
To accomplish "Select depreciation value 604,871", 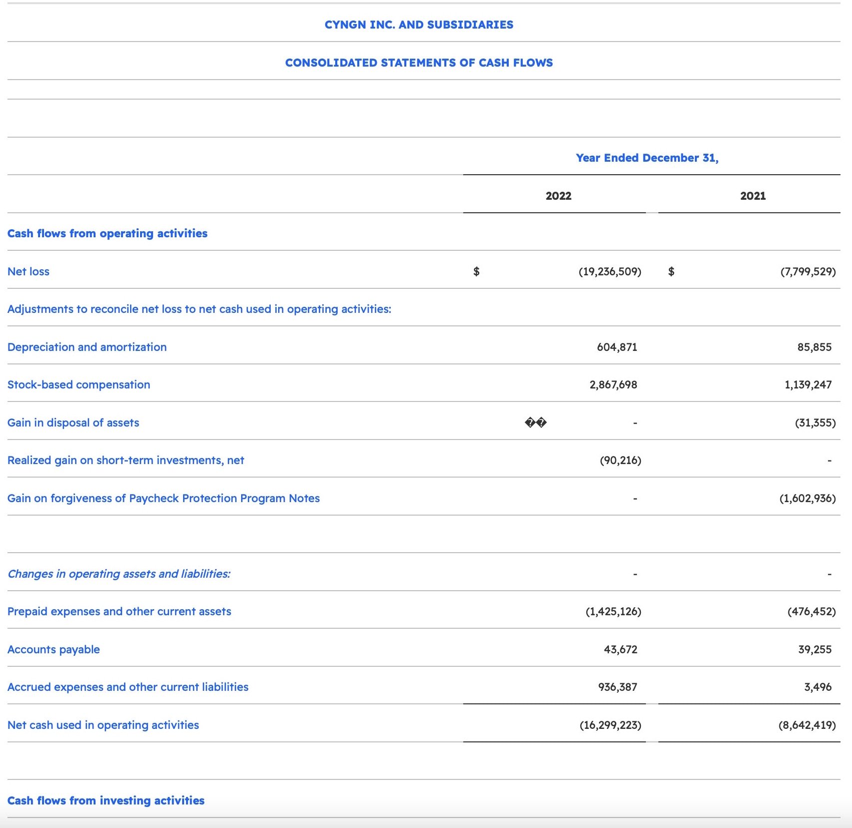I will [x=617, y=347].
